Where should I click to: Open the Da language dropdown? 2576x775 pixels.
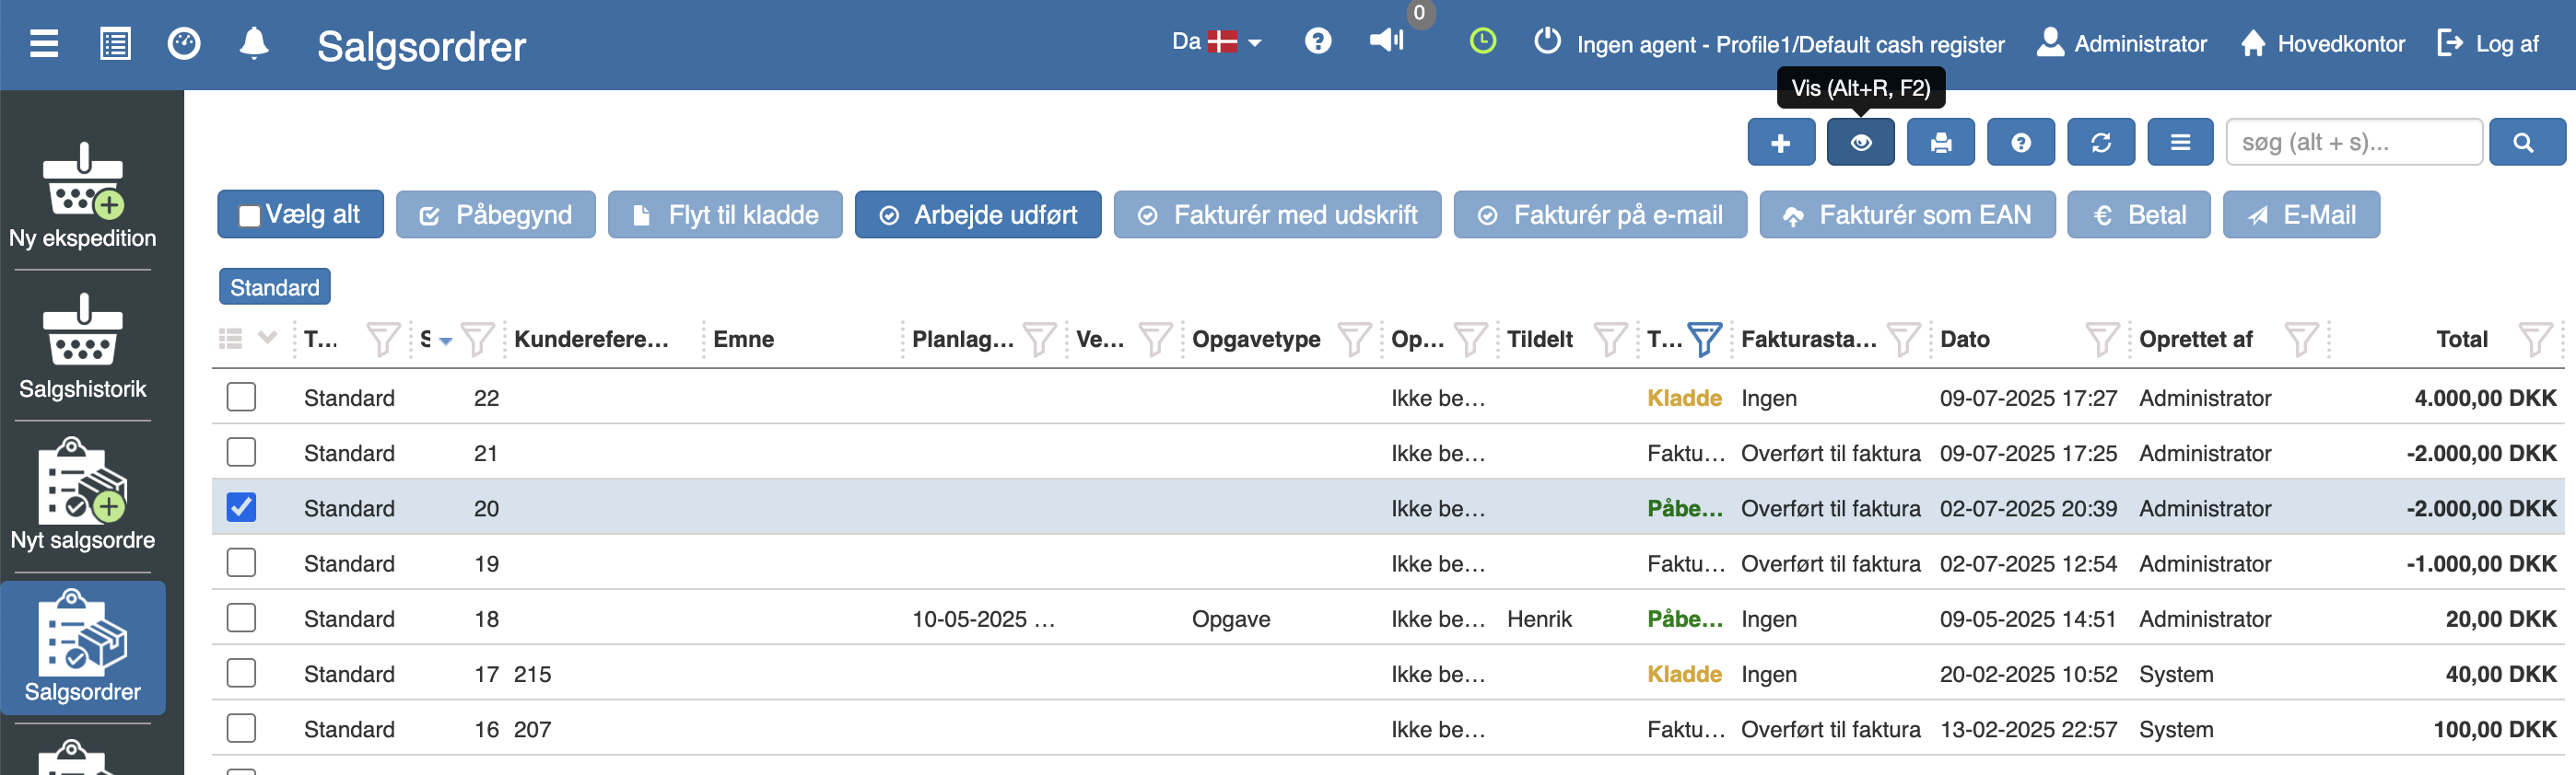point(1216,43)
